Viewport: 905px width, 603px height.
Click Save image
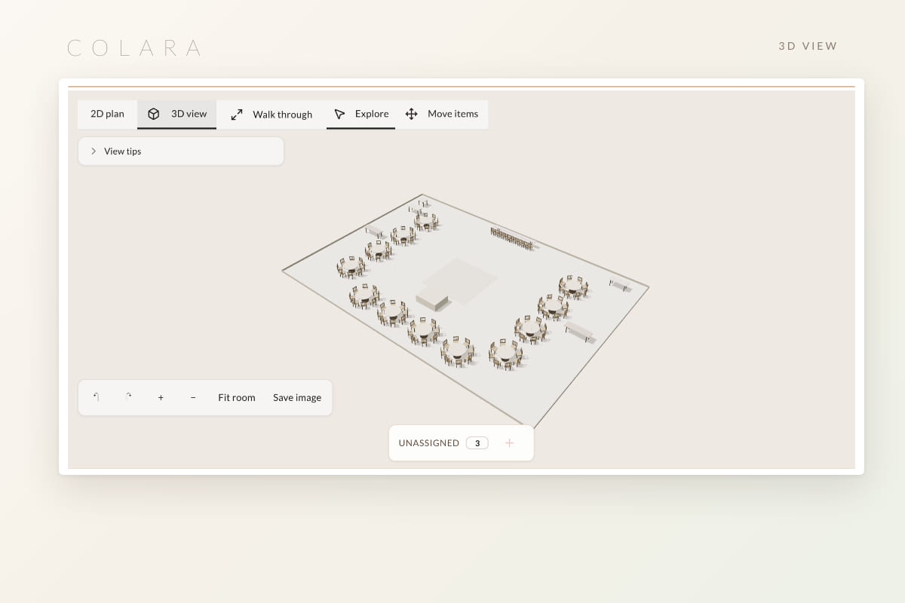297,397
